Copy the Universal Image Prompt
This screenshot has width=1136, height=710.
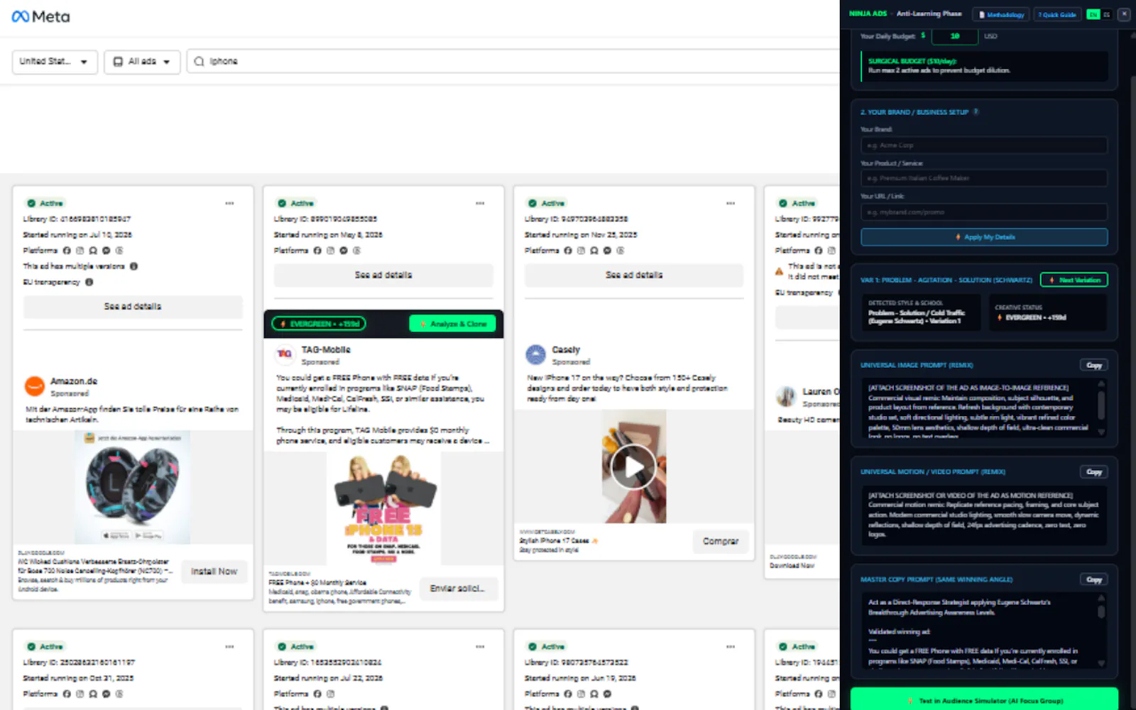1094,365
